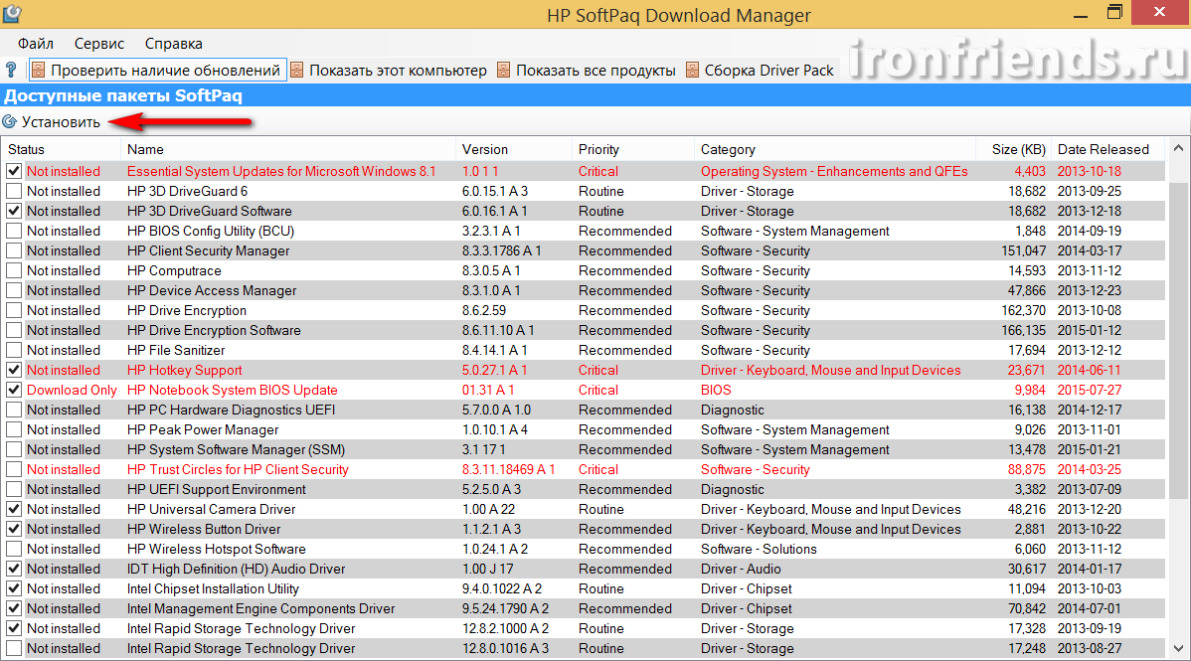
Task: Restore down the window with the title bar icon
Action: (1114, 13)
